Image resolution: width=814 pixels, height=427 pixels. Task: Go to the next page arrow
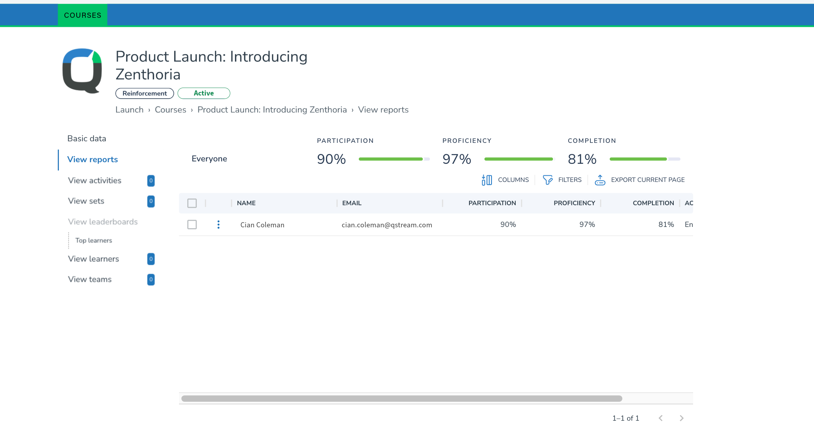(x=681, y=418)
